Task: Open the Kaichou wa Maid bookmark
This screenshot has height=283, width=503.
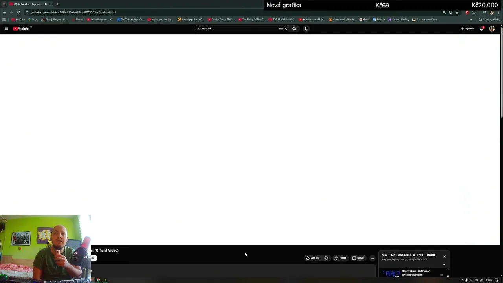Action: click(x=312, y=20)
